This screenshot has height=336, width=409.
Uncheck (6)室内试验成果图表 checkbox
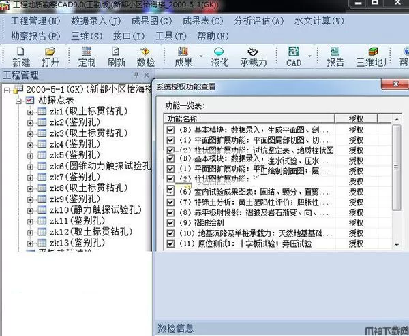click(170, 190)
